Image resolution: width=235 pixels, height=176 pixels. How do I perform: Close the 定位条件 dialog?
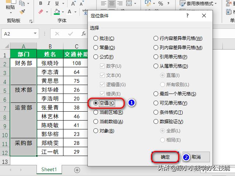click(204, 16)
